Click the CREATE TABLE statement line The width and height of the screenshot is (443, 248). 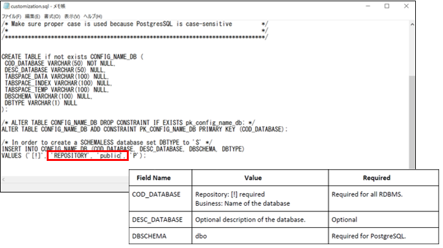[73, 57]
